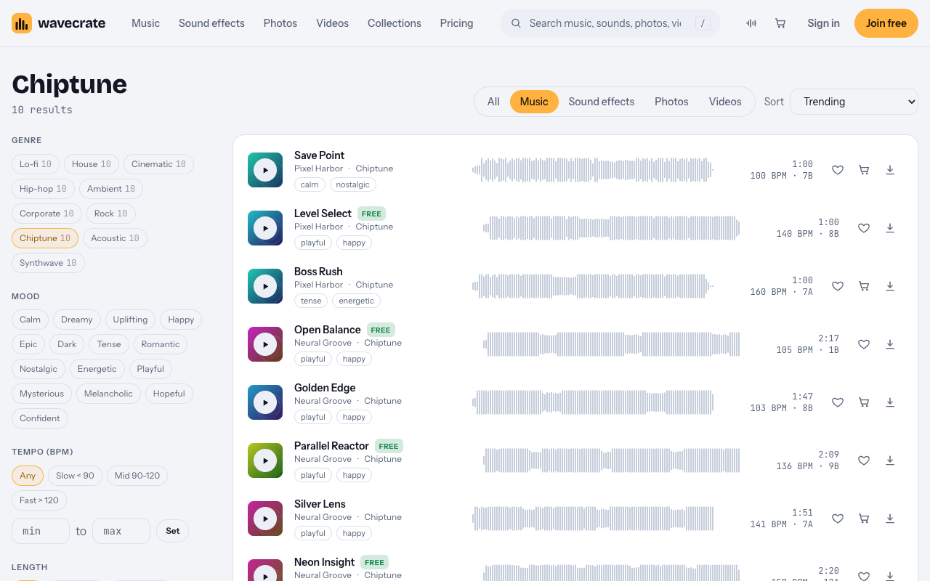Open the Save Point track title
This screenshot has height=581, width=930.
click(x=319, y=155)
